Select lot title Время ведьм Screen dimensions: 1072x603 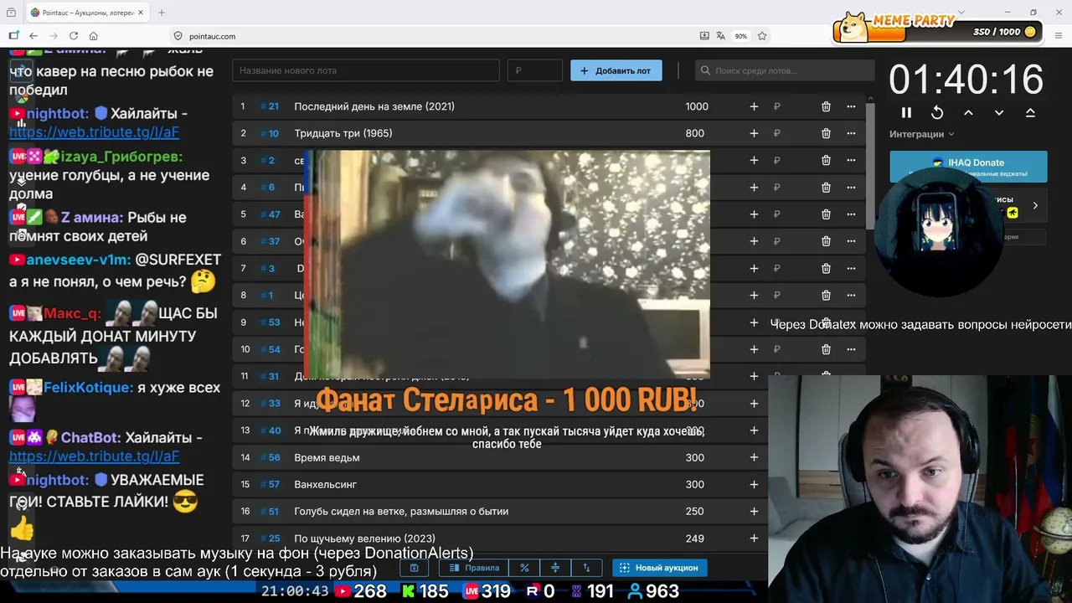[x=327, y=457]
